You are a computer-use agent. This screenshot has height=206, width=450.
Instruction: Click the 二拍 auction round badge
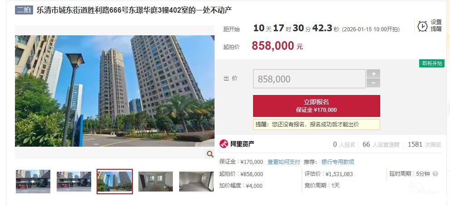click(x=24, y=10)
